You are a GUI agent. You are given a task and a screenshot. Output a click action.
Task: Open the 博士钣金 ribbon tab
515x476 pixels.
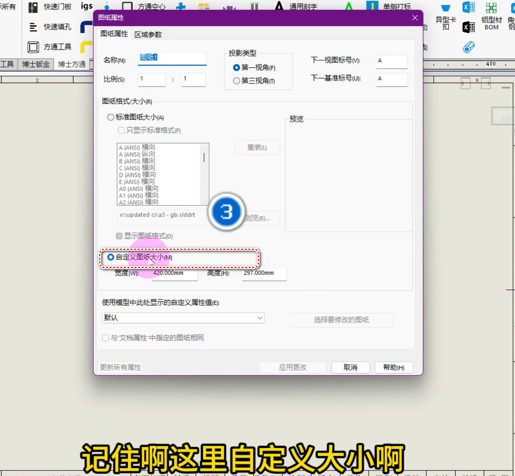point(36,64)
